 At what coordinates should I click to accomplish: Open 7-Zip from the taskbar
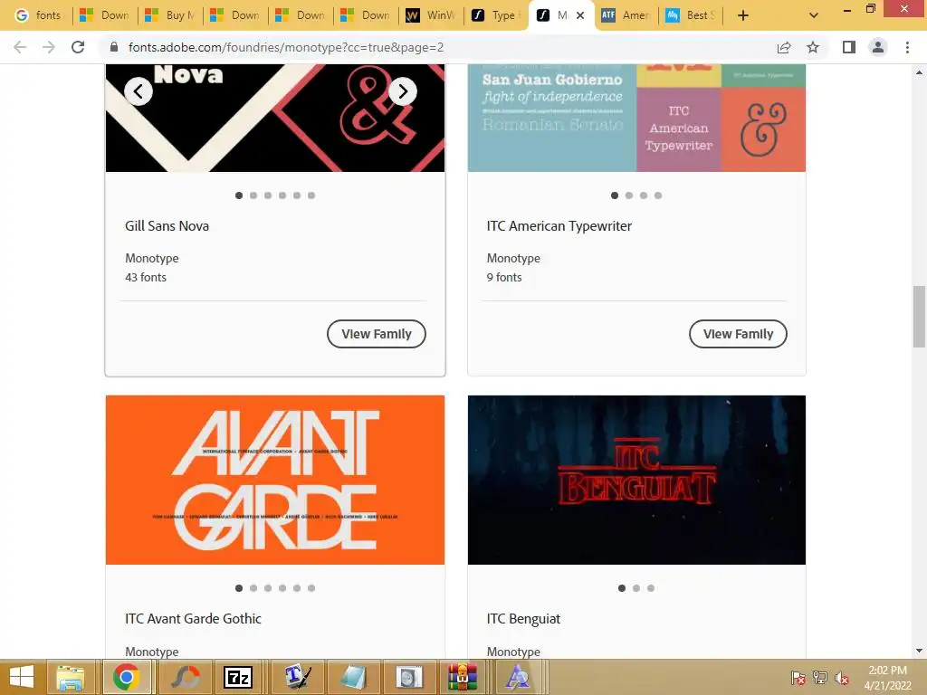pyautogui.click(x=238, y=677)
